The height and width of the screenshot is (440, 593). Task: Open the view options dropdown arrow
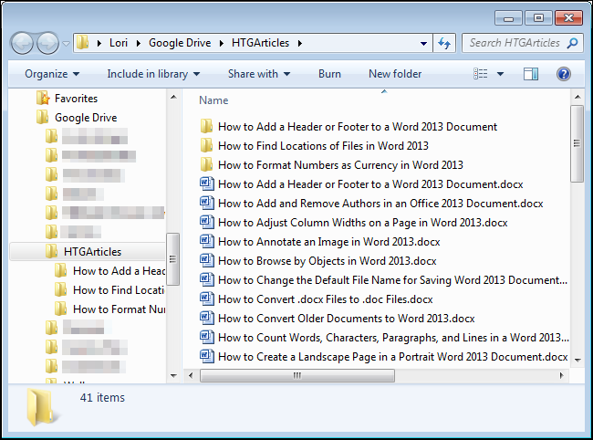pos(499,74)
